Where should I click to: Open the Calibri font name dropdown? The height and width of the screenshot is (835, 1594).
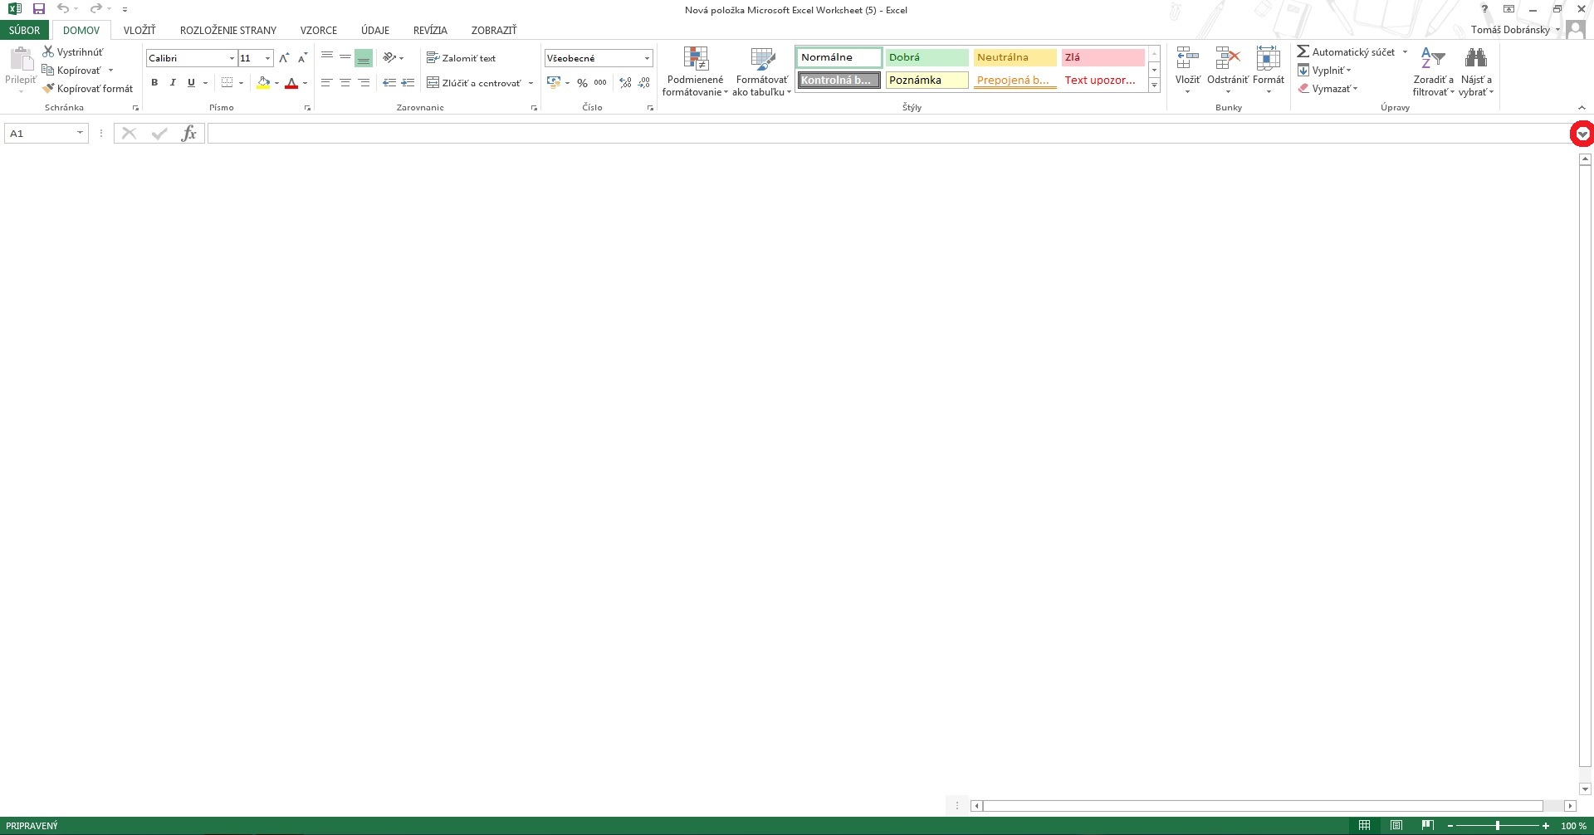pos(232,58)
